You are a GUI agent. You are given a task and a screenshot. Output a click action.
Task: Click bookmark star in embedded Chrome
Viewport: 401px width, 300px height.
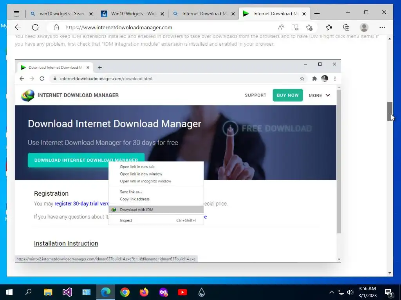(302, 79)
